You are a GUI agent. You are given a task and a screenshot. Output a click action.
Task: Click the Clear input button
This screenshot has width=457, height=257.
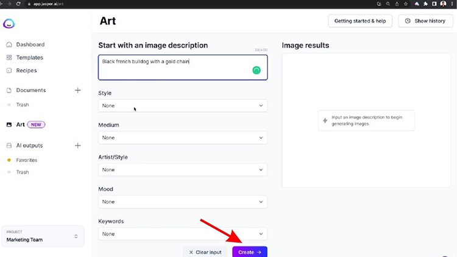coord(205,252)
